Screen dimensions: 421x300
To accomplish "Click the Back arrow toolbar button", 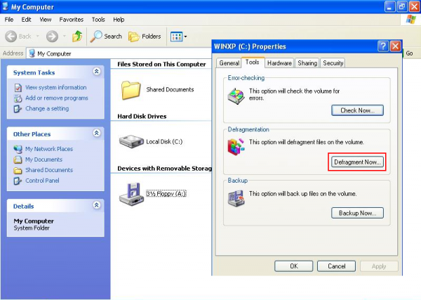I will (x=11, y=37).
